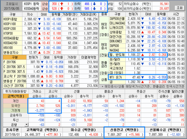Click the 개인 investor row label
187x139 pixels.
coord(16,101)
